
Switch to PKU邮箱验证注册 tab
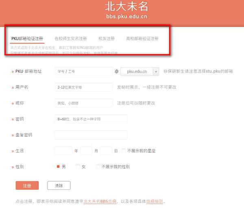(x=27, y=39)
